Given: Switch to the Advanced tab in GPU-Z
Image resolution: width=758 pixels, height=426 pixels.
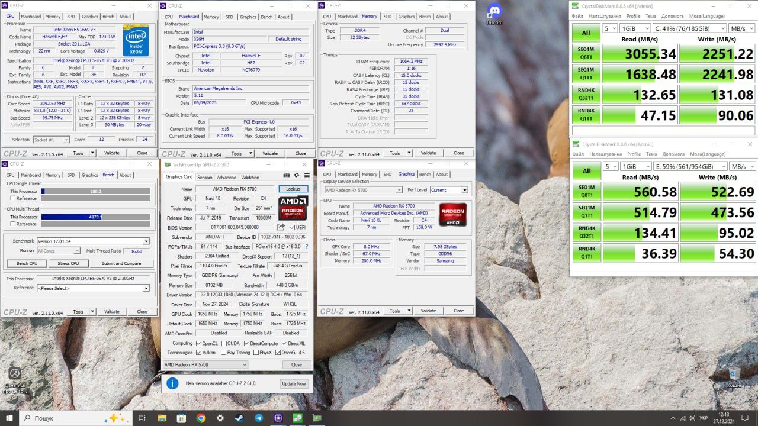Looking at the screenshot, I should pos(226,177).
